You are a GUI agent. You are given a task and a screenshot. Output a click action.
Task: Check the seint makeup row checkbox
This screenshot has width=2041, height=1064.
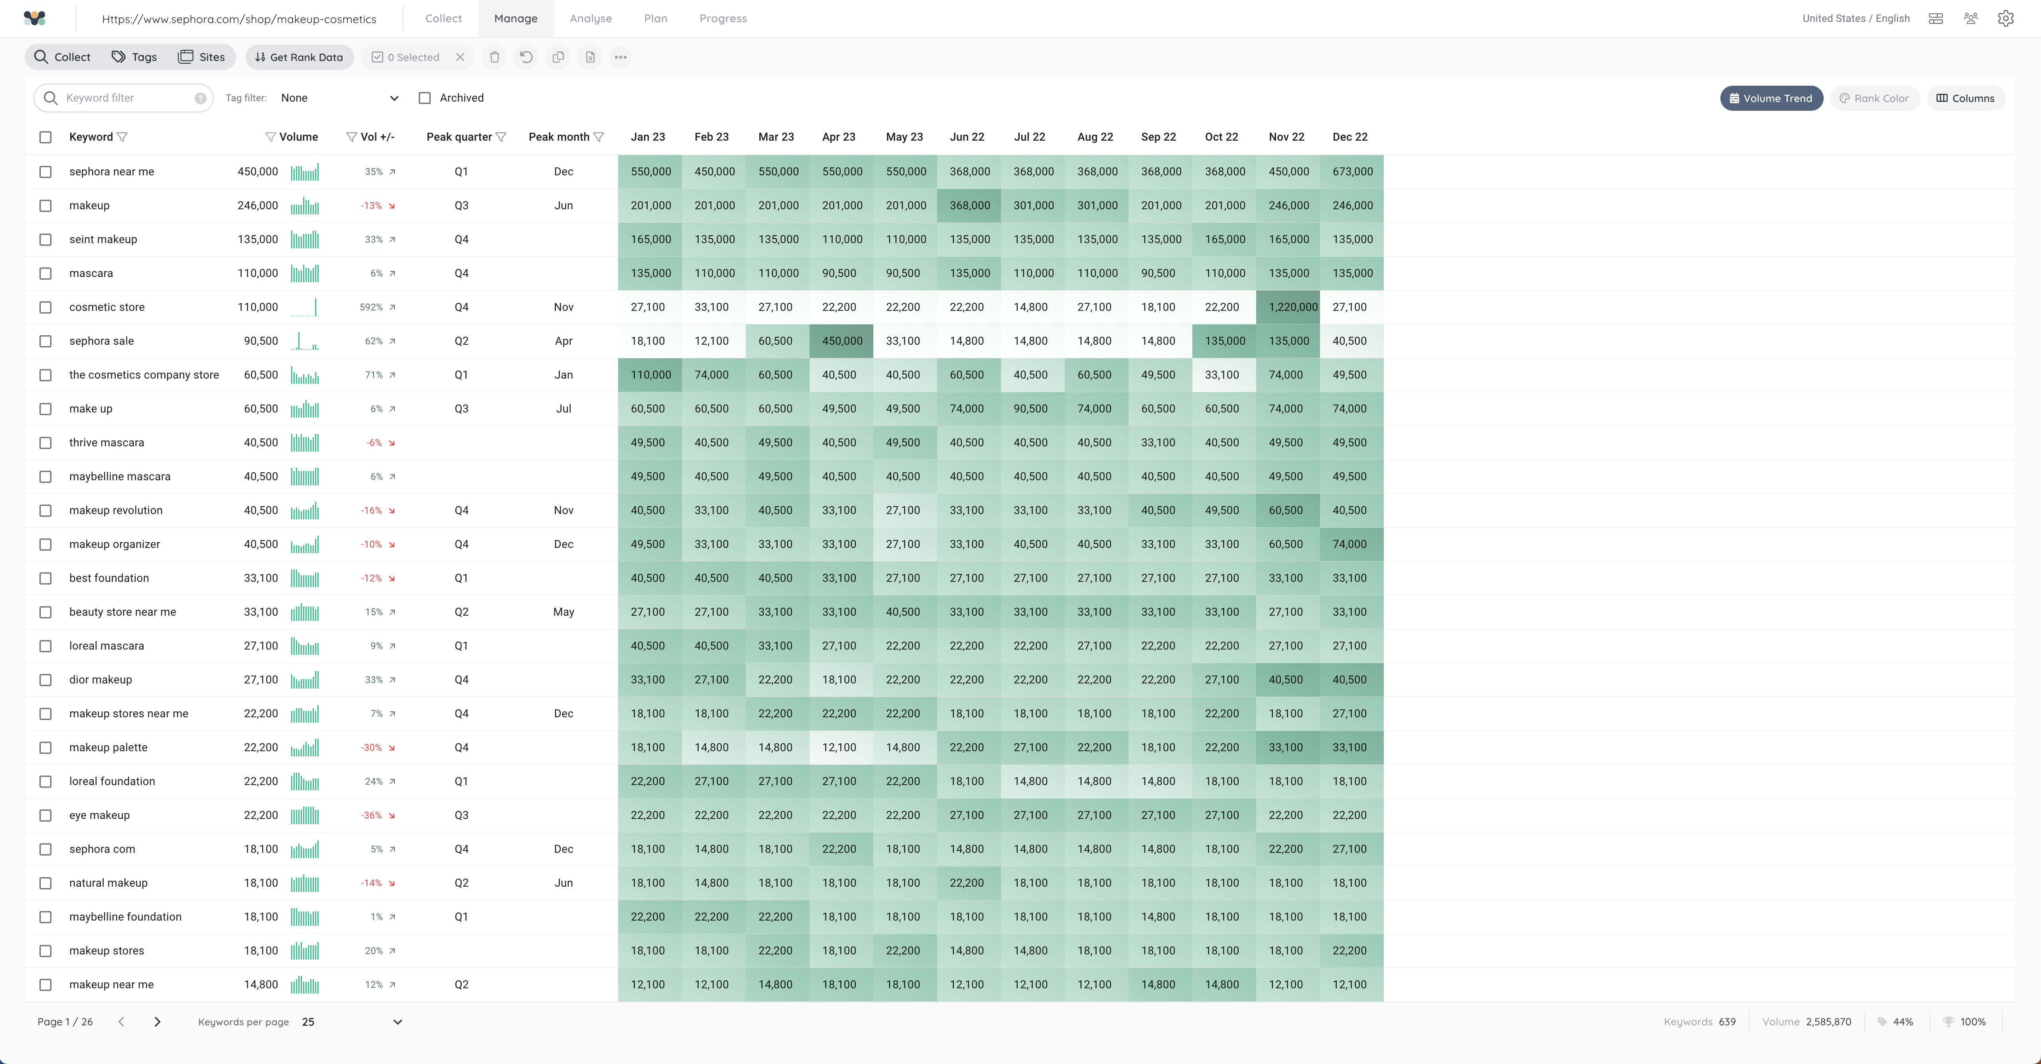45,240
